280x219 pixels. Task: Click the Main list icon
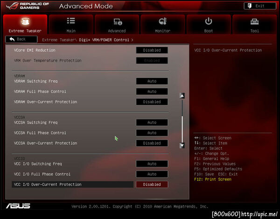[x=71, y=21]
